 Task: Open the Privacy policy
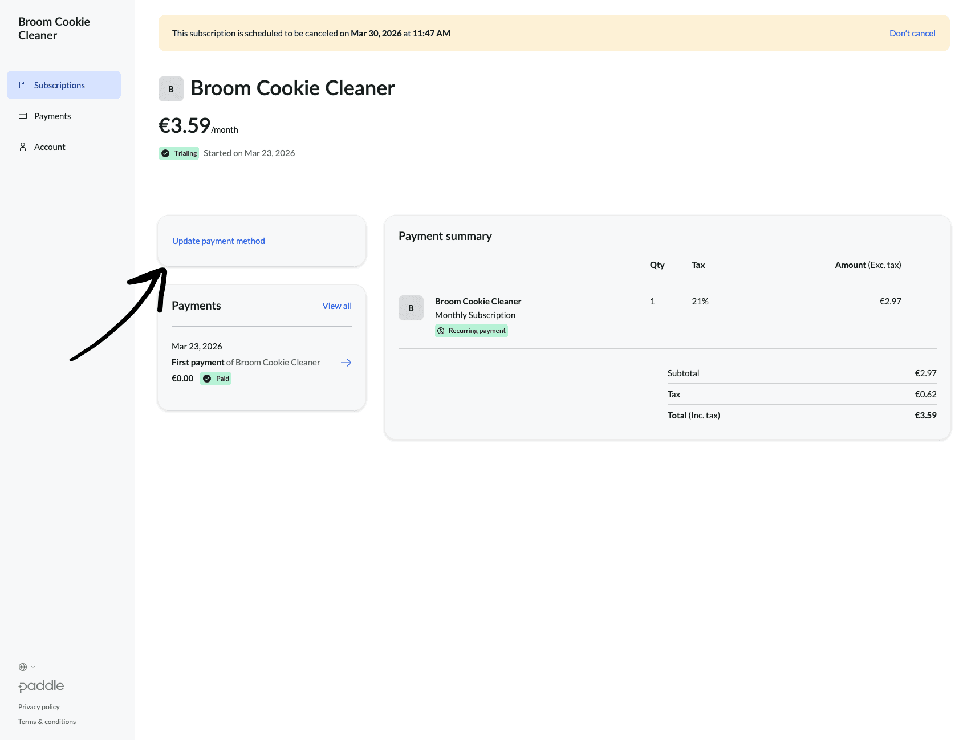(39, 706)
